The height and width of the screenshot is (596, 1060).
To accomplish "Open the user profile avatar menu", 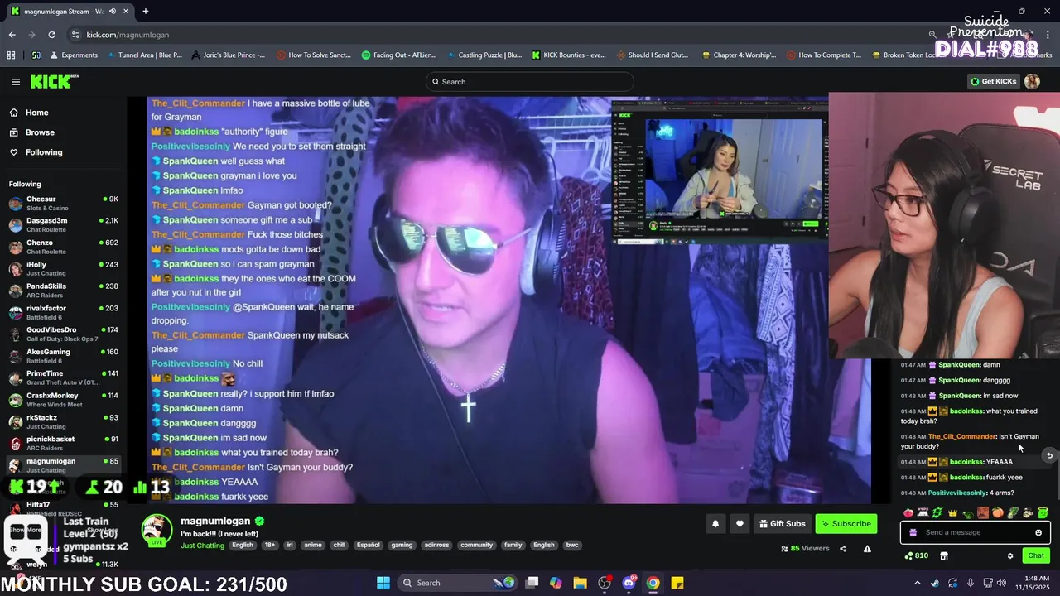I will (x=1032, y=81).
